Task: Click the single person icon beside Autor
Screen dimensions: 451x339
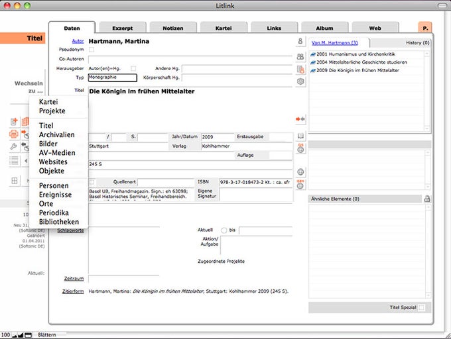Action: pyautogui.click(x=300, y=41)
